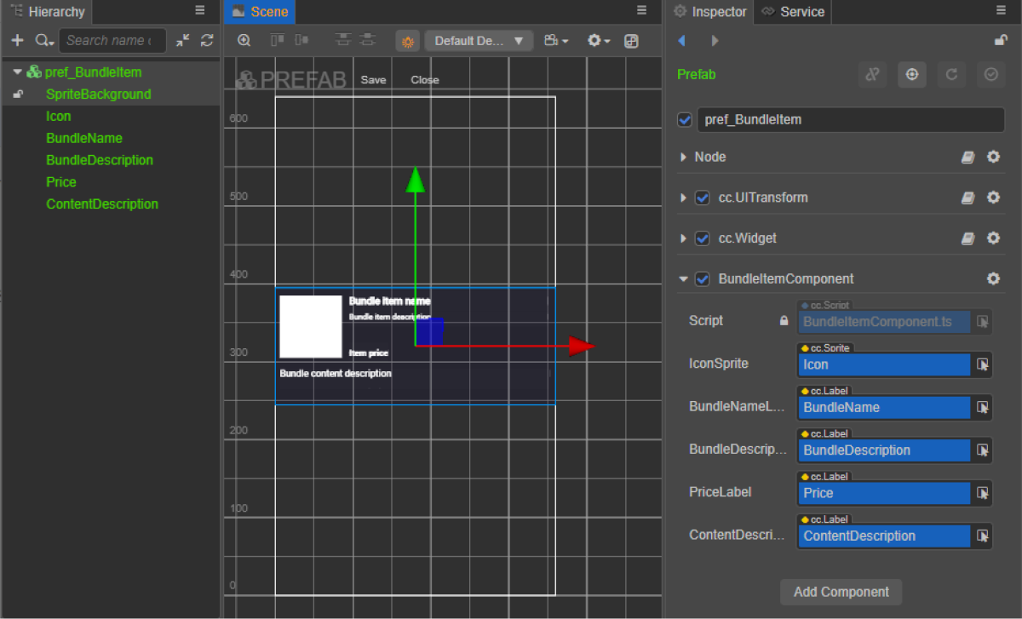
Task: Click the lock icon in Inspector panel
Action: pyautogui.click(x=1002, y=41)
